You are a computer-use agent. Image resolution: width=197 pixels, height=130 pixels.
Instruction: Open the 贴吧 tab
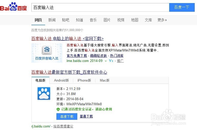(x=66, y=20)
